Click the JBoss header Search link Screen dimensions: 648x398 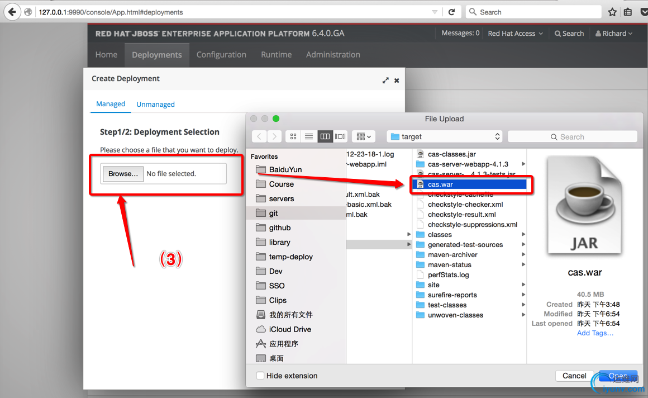(569, 34)
